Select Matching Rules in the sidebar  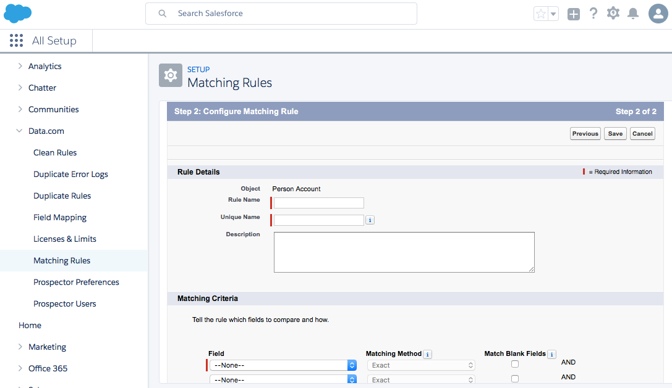(x=62, y=260)
